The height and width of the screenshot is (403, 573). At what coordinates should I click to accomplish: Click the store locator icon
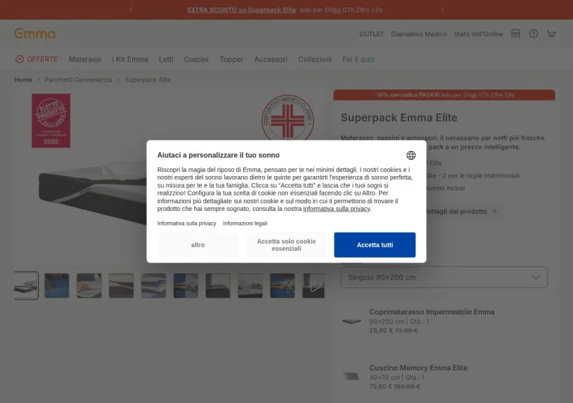tap(515, 34)
